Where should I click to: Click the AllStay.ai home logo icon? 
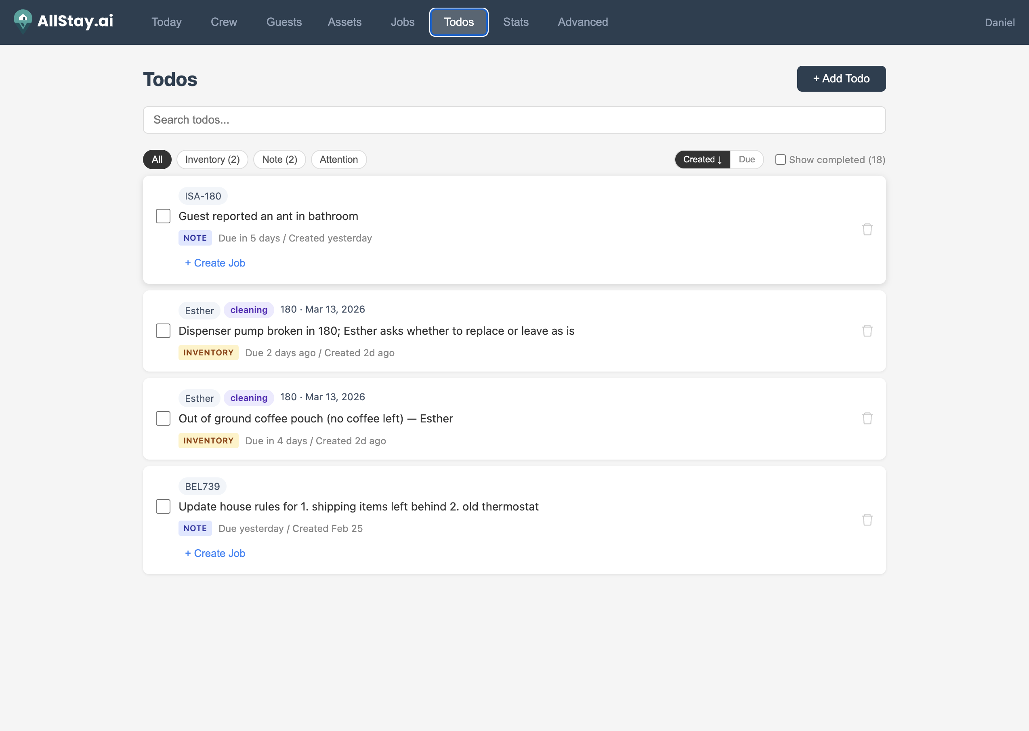click(x=23, y=21)
